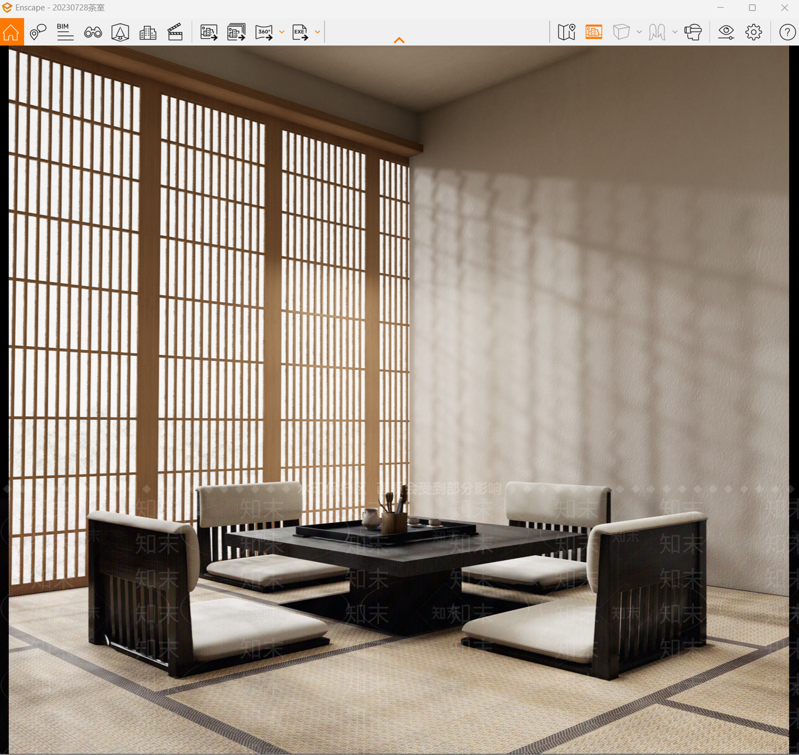Viewport: 799px width, 755px height.
Task: Click the 3D cube render mode icon
Action: coord(621,32)
